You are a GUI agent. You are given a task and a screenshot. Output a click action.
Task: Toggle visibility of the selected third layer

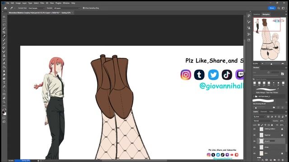click(255, 141)
